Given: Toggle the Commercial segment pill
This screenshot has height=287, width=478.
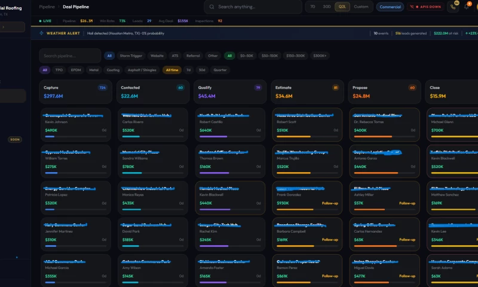Looking at the screenshot, I should click(x=390, y=7).
